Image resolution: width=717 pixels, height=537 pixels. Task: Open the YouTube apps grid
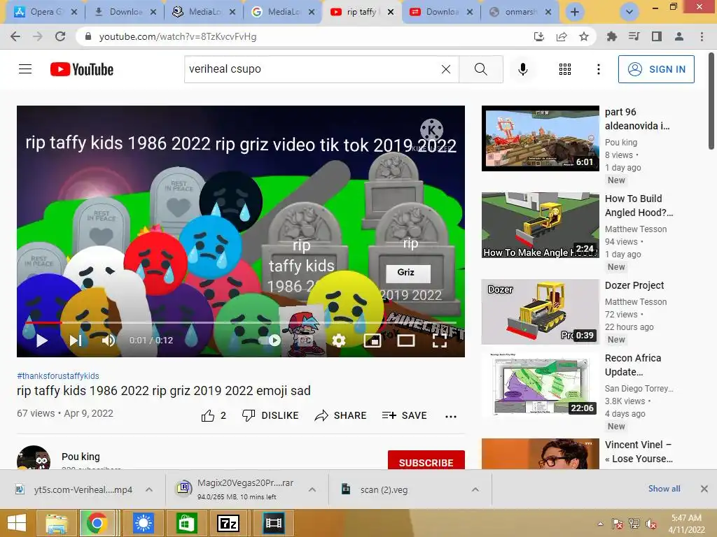(x=565, y=69)
